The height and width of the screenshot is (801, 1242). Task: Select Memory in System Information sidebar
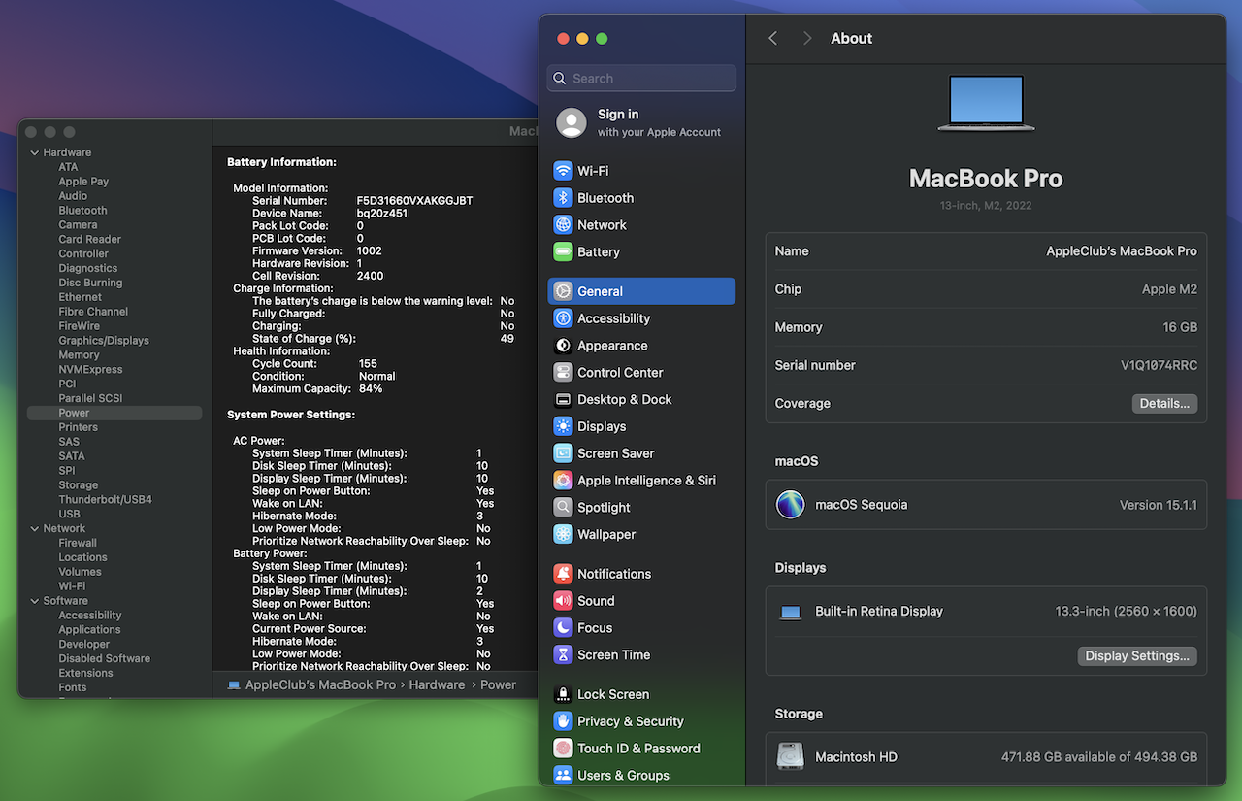click(79, 355)
